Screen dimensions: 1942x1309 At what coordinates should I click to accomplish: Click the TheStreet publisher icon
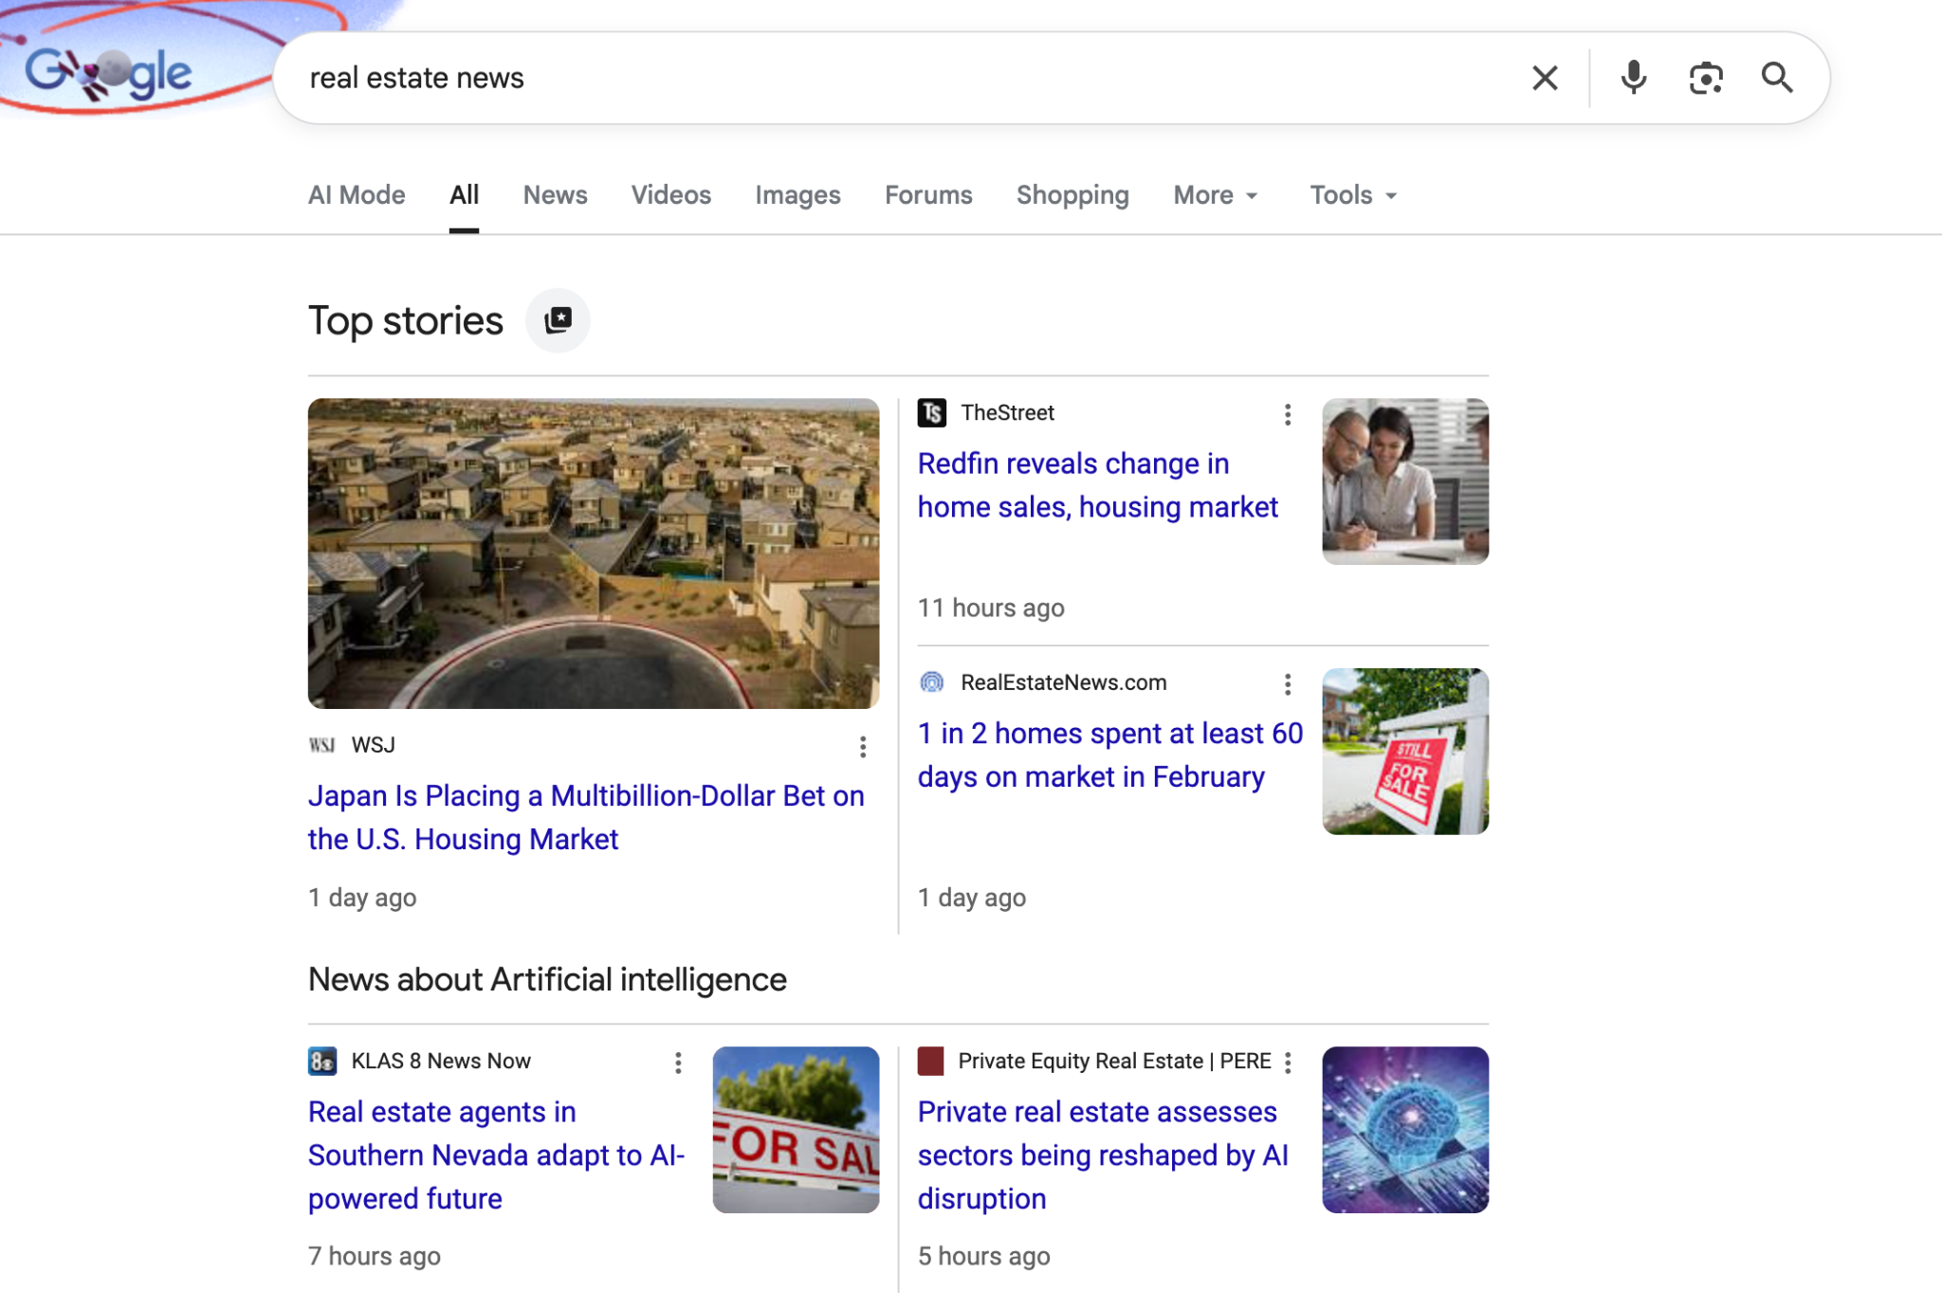(932, 412)
